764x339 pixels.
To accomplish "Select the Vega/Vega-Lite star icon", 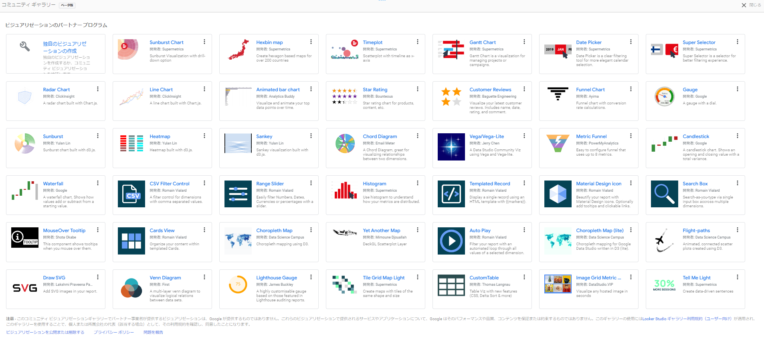I will (x=451, y=147).
